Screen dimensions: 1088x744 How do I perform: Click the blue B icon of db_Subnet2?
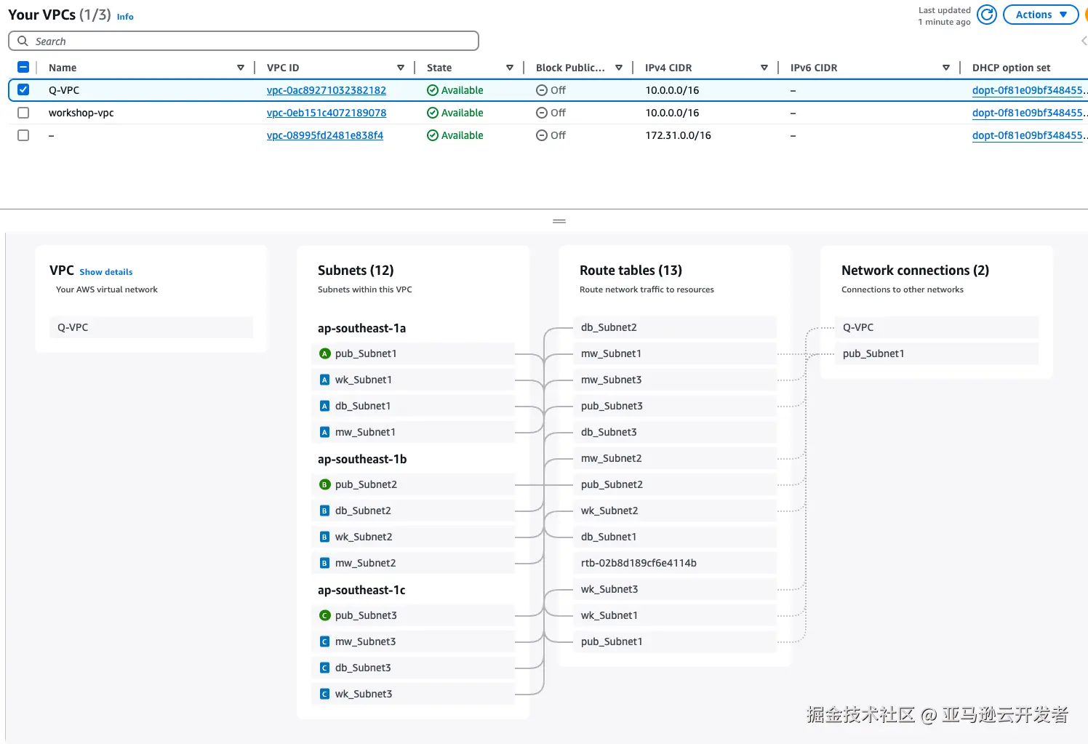click(325, 511)
